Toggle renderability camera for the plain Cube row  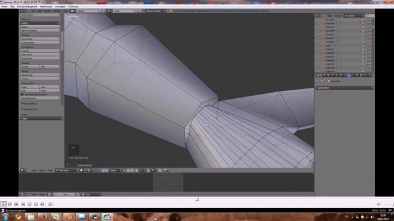coord(370,45)
